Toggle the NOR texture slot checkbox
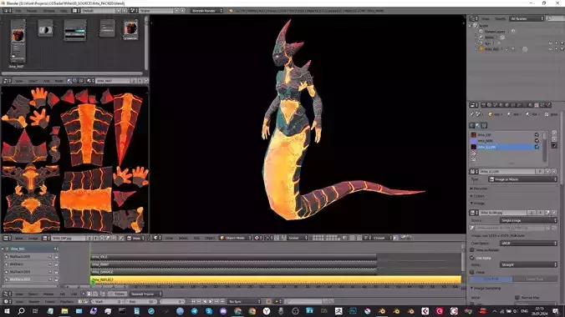 pos(537,141)
